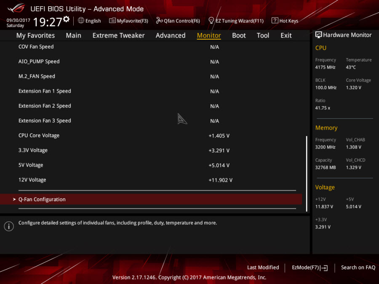The image size is (379, 284).
Task: Click the Hardware Monitor display icon
Action: click(318, 35)
